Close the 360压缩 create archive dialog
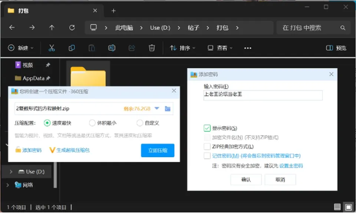The image size is (356, 213). pos(174,91)
